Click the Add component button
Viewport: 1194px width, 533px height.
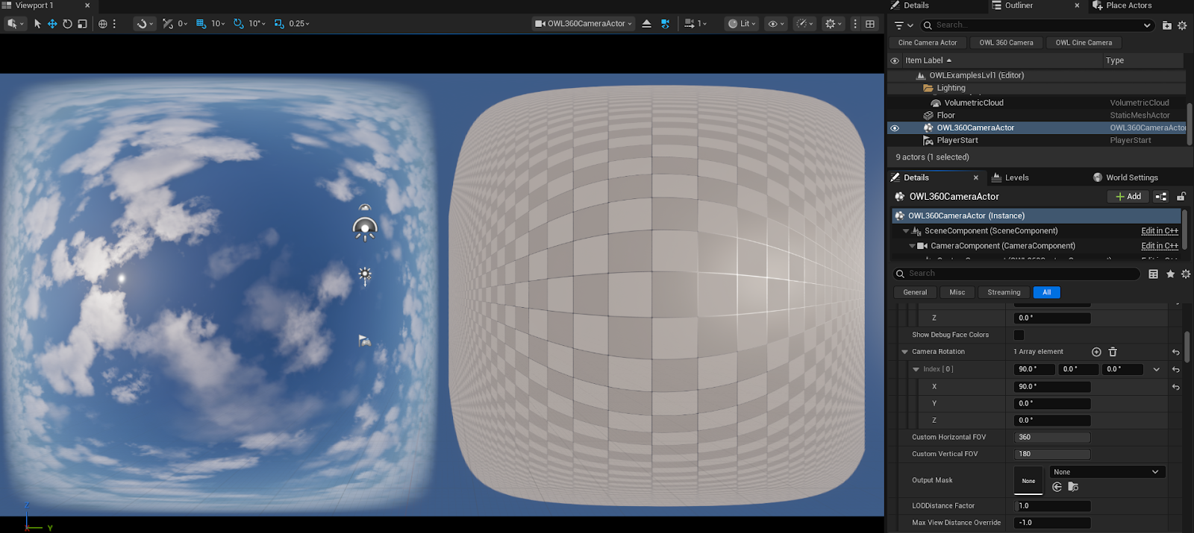pyautogui.click(x=1128, y=197)
